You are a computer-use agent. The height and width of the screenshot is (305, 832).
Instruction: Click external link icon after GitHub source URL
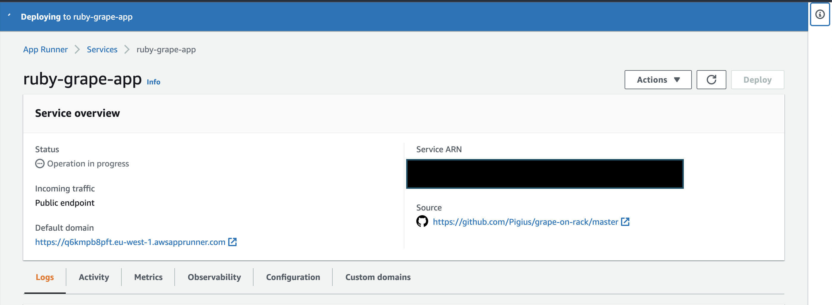(625, 222)
